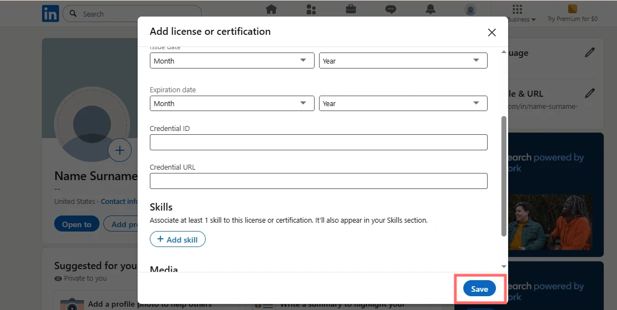Open the Expiration date Month dropdown

coord(232,103)
